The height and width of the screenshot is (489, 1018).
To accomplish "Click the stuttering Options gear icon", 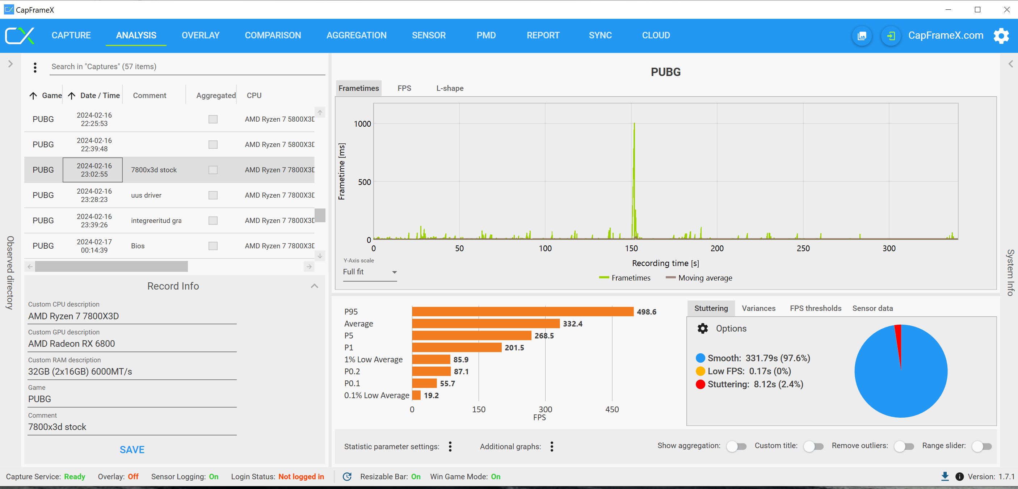I will [703, 328].
